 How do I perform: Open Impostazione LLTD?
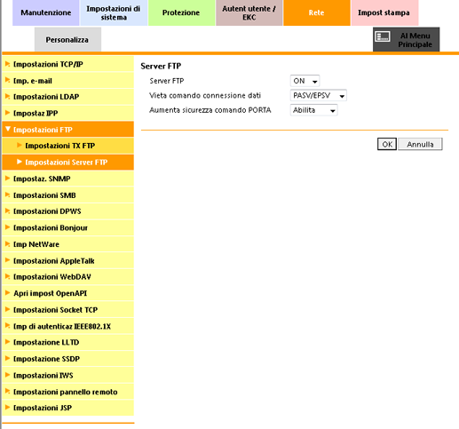pyautogui.click(x=67, y=342)
